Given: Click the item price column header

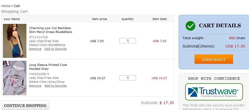Looking at the screenshot, I should tap(99, 19).
